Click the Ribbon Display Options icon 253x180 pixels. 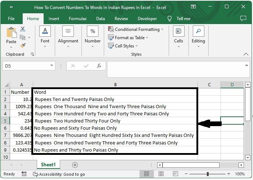click(193, 6)
